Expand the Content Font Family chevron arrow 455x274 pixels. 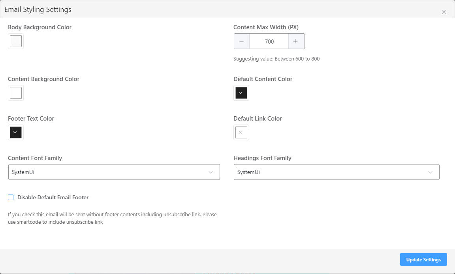[211, 172]
